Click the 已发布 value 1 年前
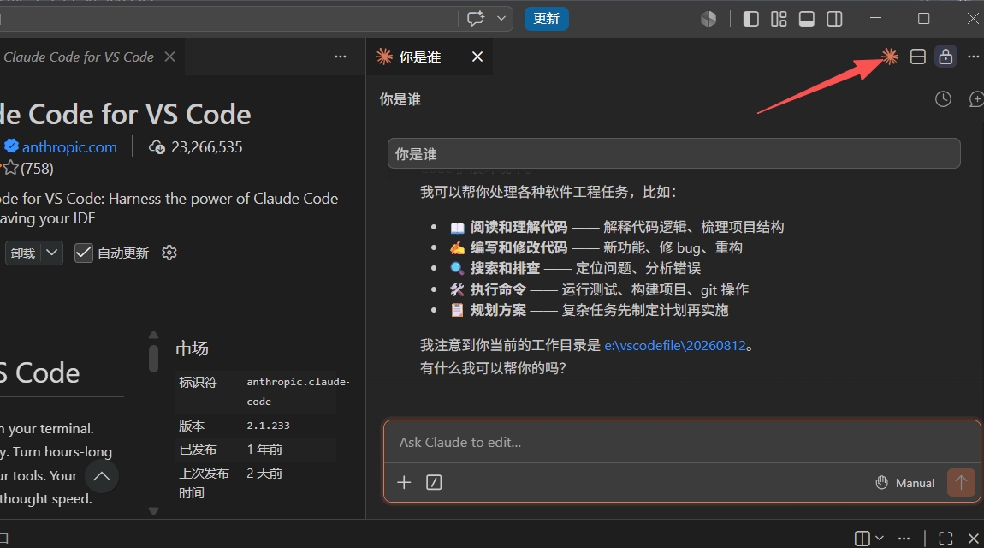The width and height of the screenshot is (984, 548). point(264,450)
